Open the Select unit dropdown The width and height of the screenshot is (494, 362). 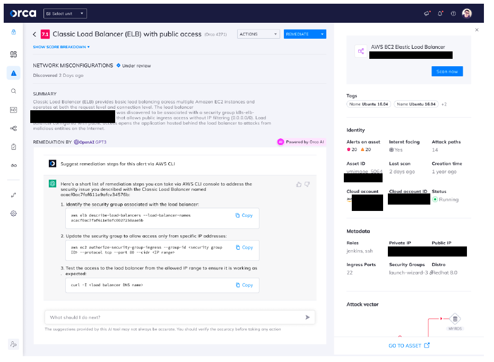(x=65, y=14)
